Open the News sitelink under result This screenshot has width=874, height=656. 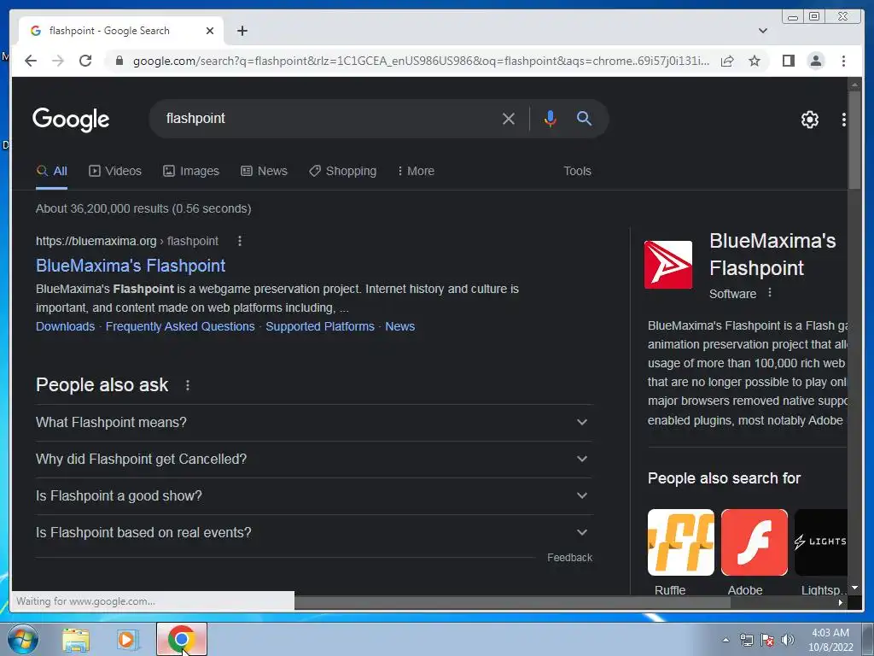(x=399, y=326)
